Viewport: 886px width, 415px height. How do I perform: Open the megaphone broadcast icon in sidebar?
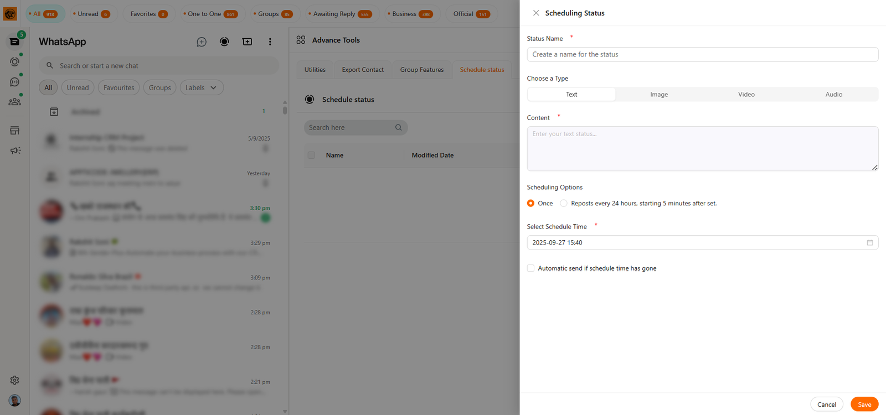point(15,151)
